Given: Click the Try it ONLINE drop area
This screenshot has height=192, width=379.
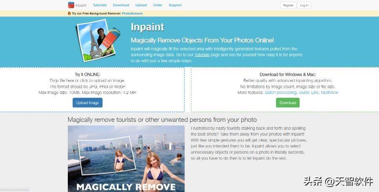Looking at the screenshot, I should tap(92, 90).
